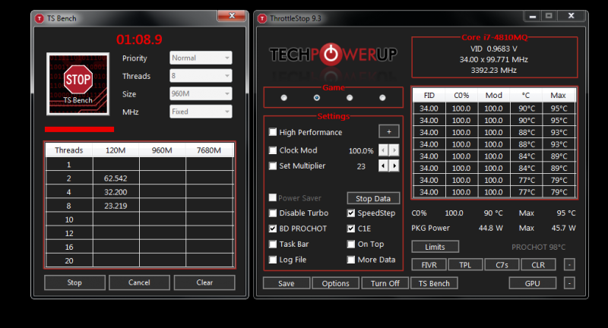Viewport: 608px width, 328px height.
Task: Check the Log File option
Action: (x=273, y=260)
